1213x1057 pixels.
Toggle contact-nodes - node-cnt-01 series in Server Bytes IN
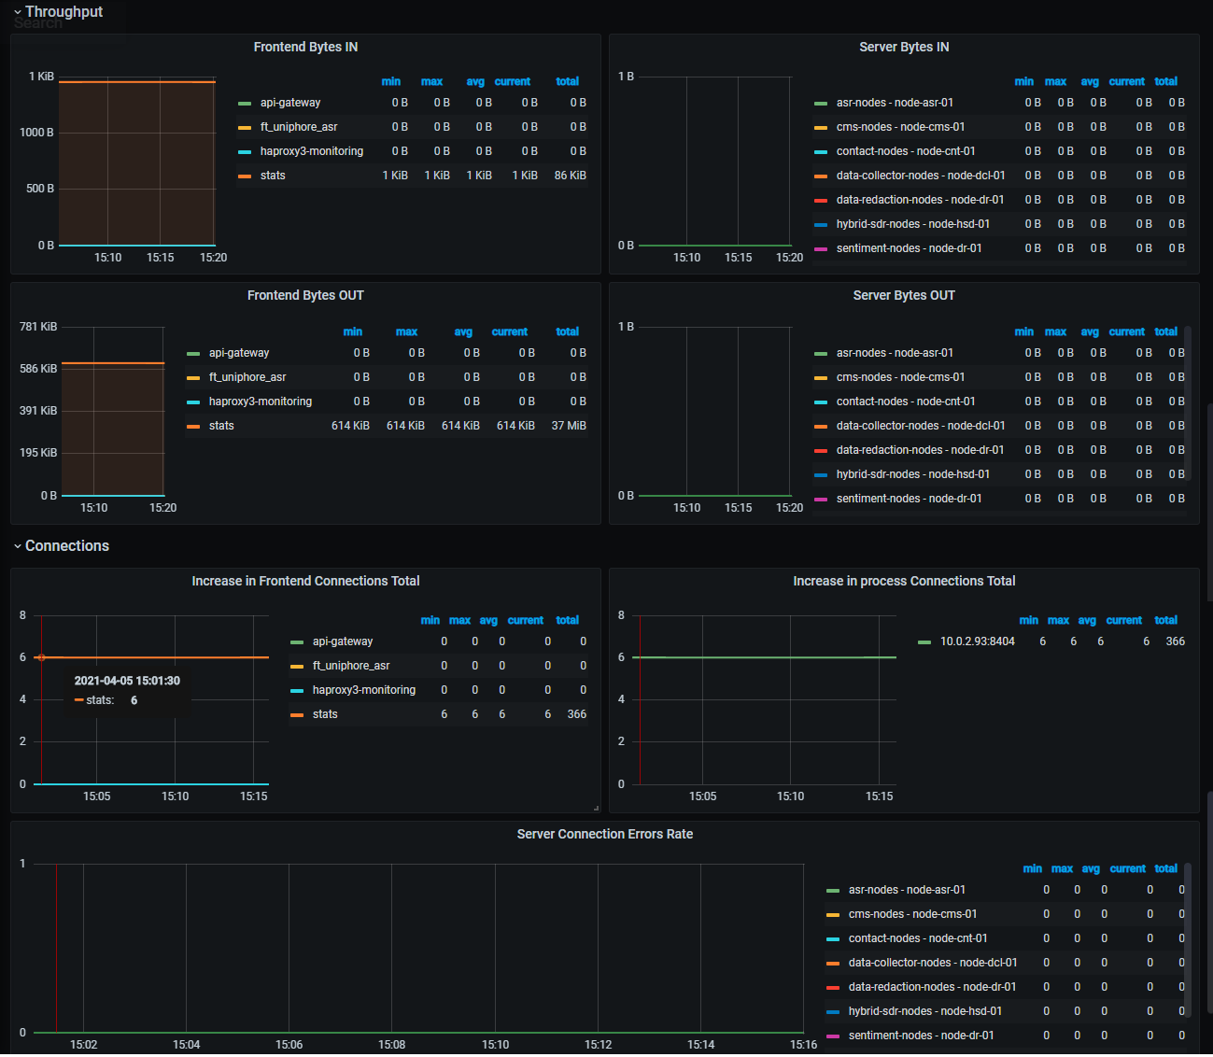pyautogui.click(x=906, y=151)
